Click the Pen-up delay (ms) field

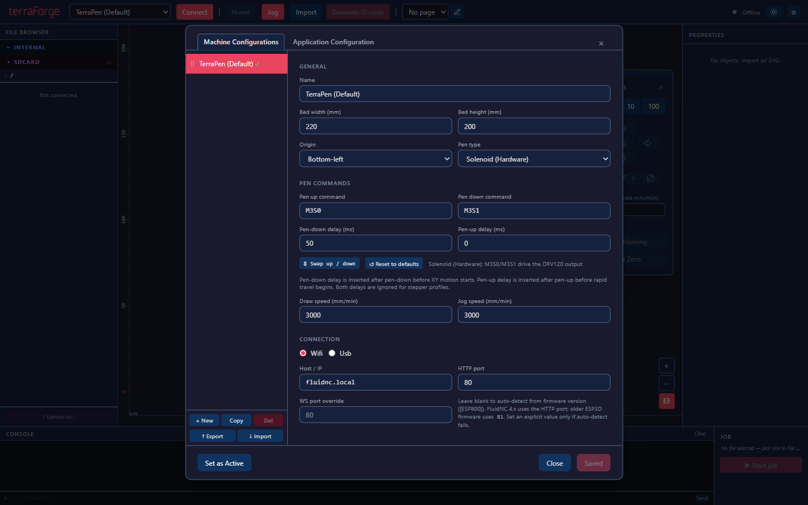[534, 243]
